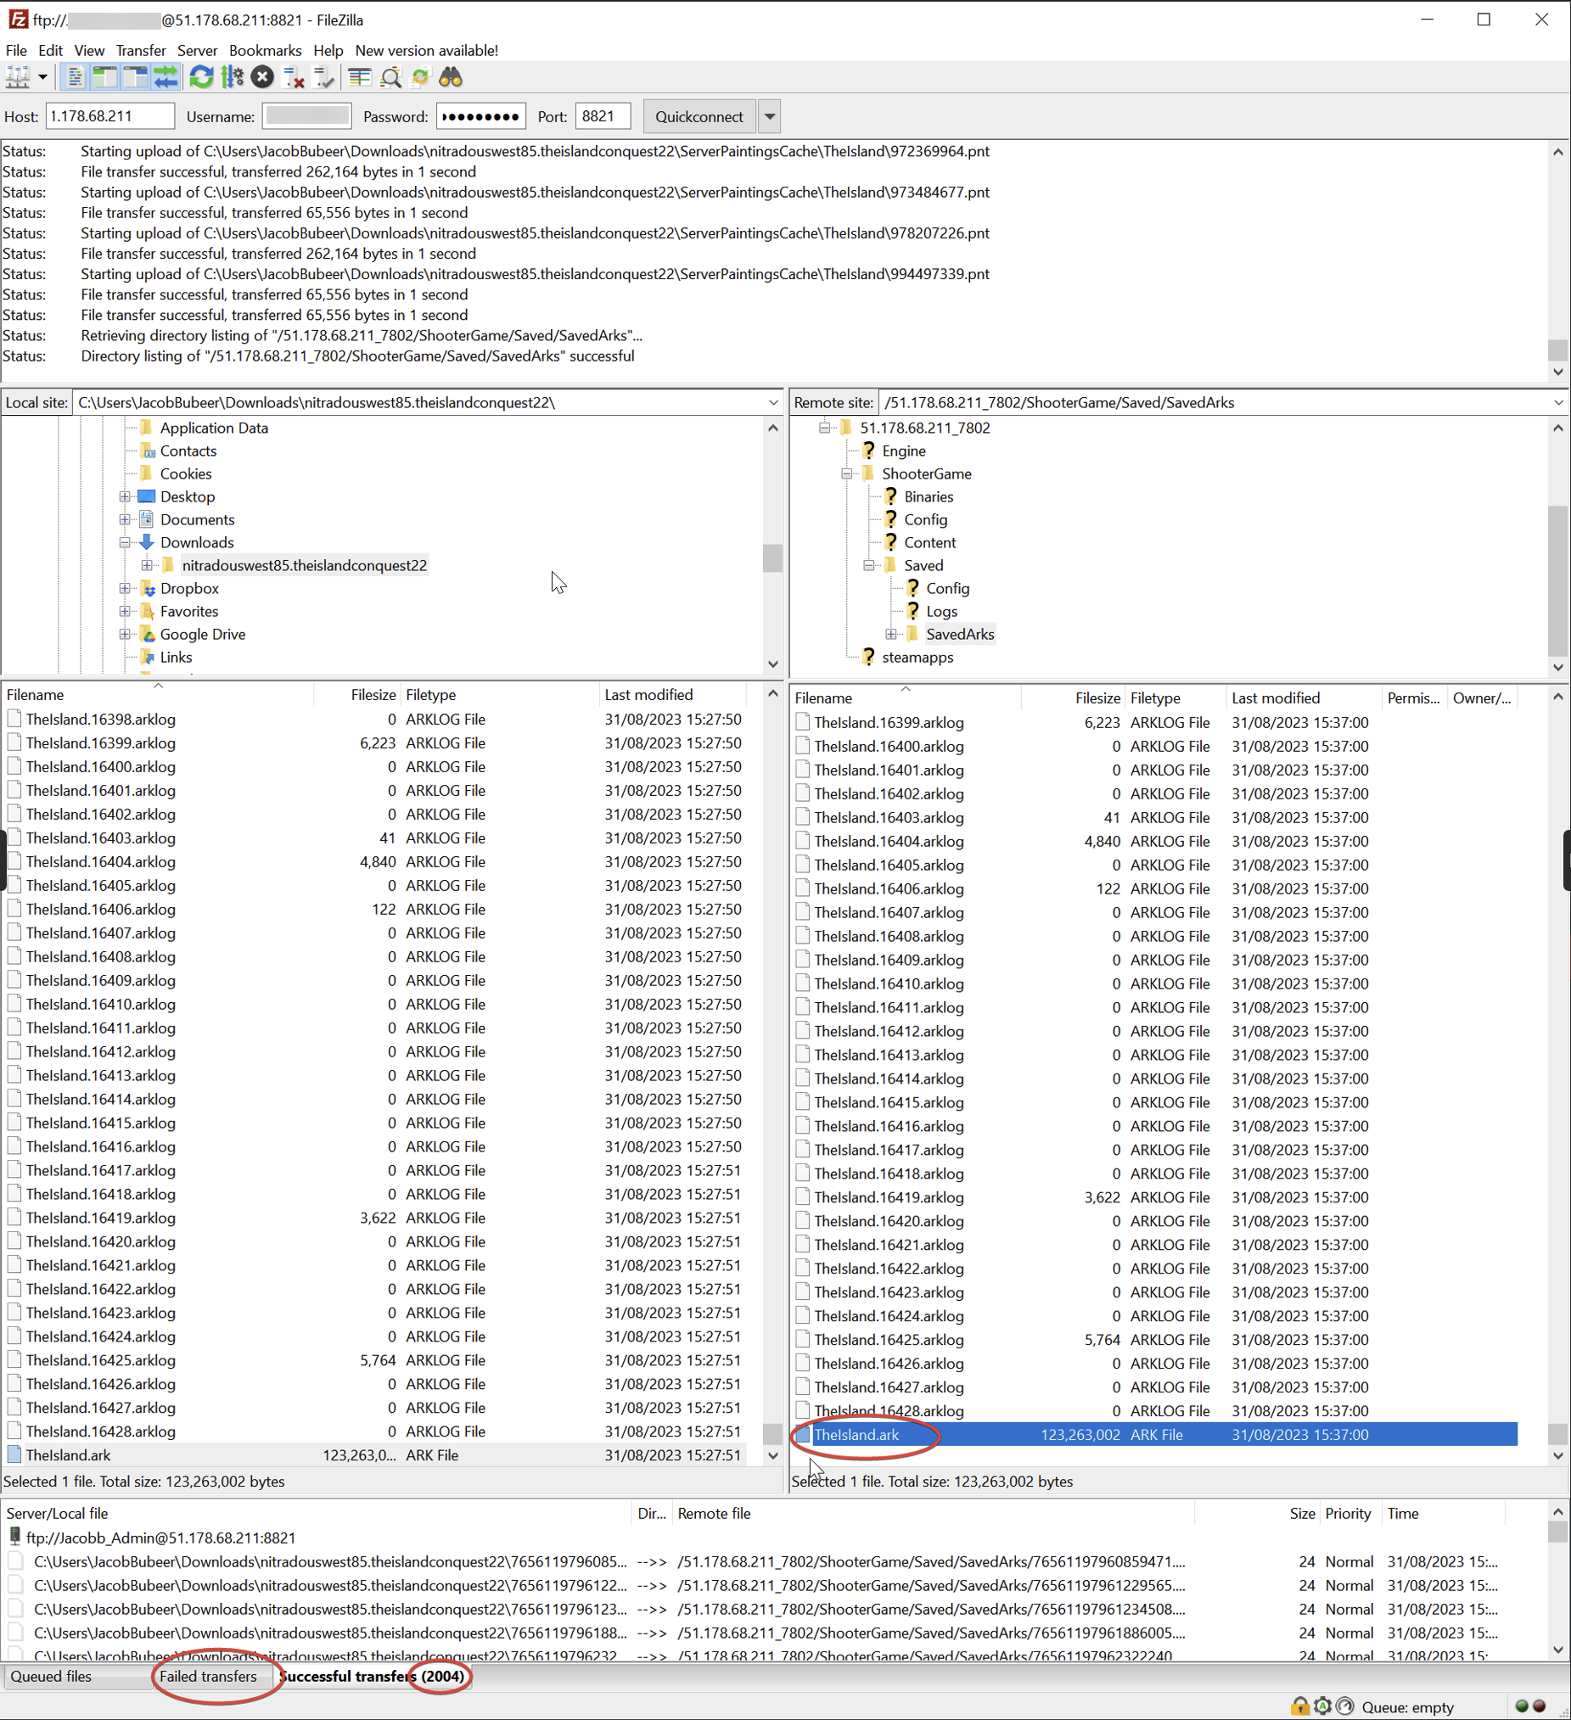Viewport: 1571px width, 1720px height.
Task: Open the Quickconnect history dropdown arrow
Action: (770, 117)
